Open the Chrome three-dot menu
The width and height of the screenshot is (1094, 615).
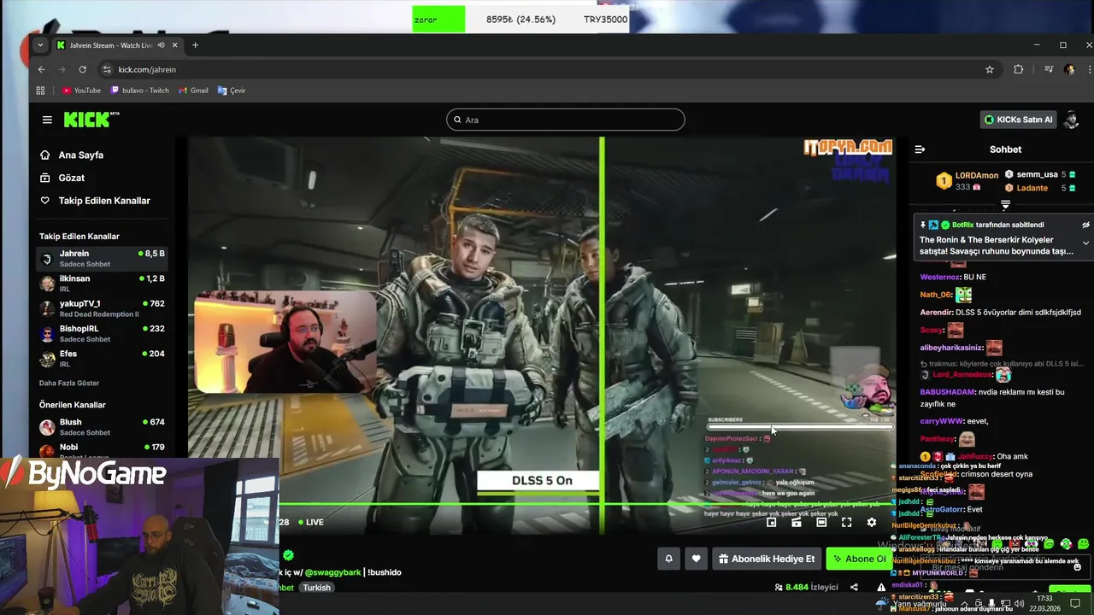(x=1089, y=69)
